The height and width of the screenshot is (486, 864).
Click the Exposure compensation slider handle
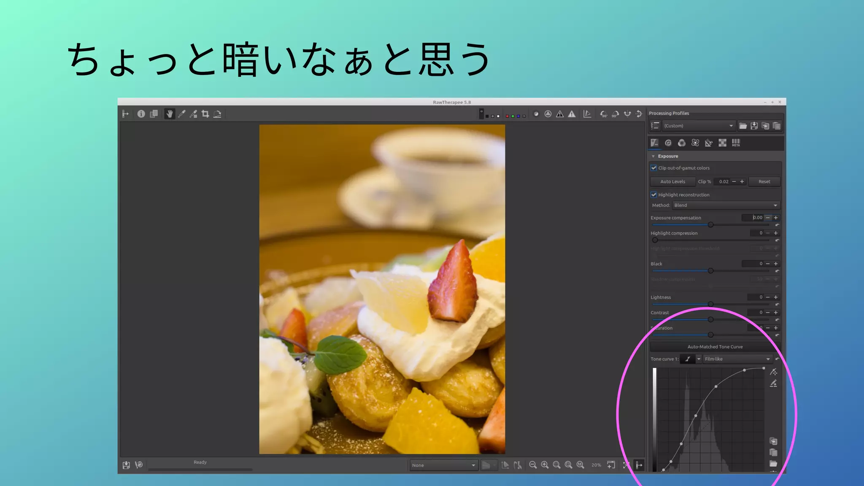[710, 225]
